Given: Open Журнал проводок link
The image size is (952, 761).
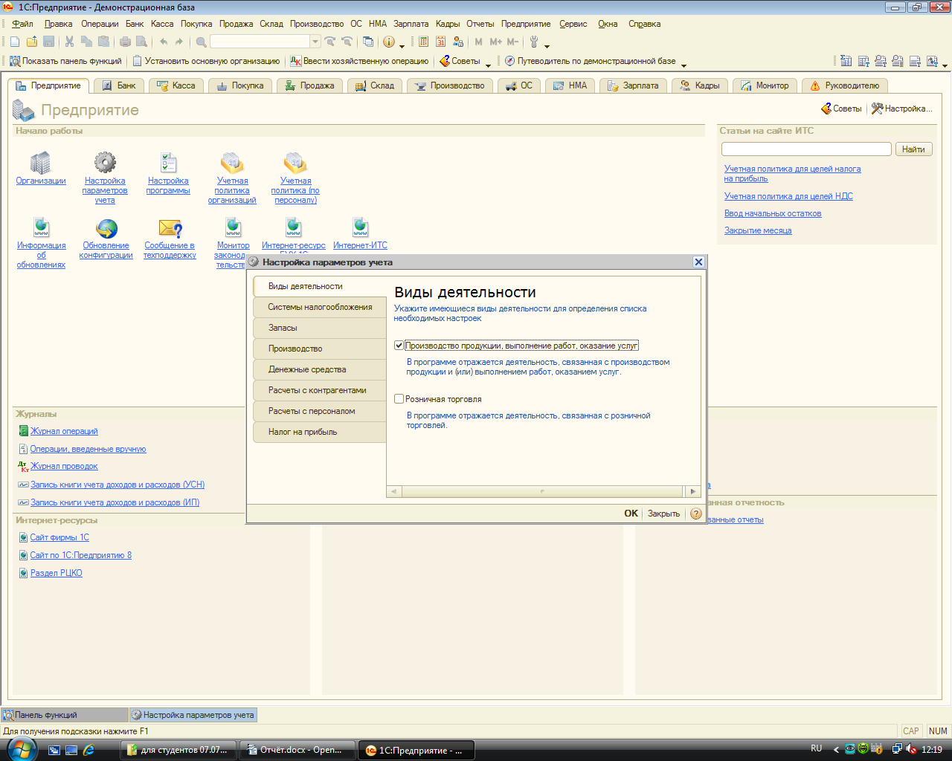Looking at the screenshot, I should point(64,466).
